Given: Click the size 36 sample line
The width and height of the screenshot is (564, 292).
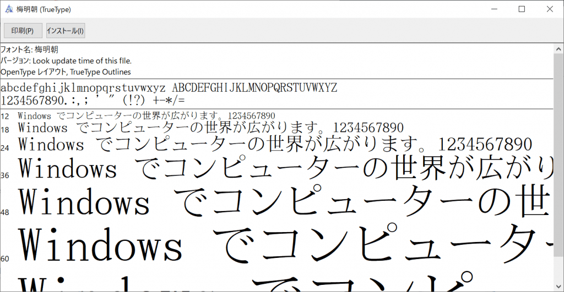Looking at the screenshot, I should (286, 168).
